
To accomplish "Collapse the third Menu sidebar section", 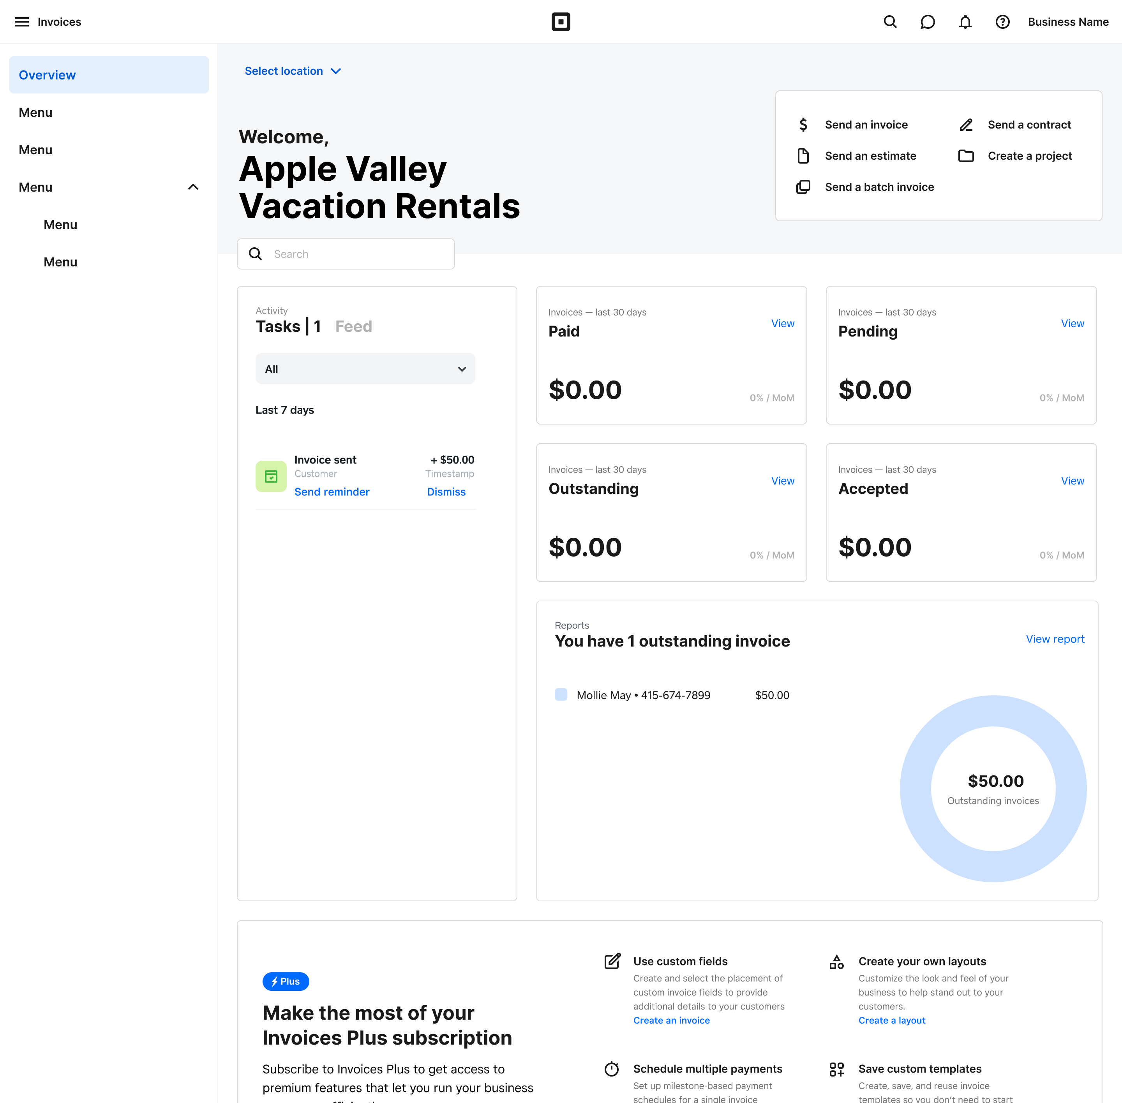I will point(193,187).
